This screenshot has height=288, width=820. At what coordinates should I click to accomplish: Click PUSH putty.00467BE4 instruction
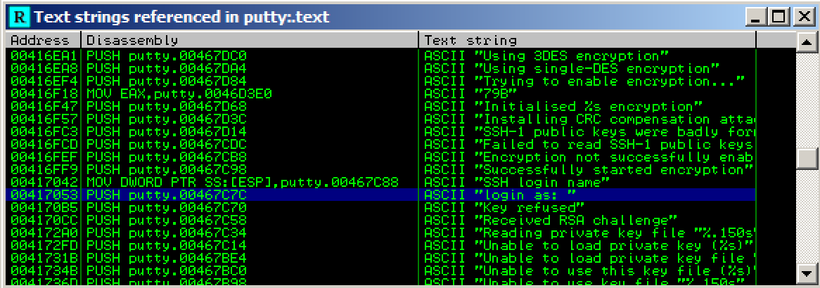166,258
